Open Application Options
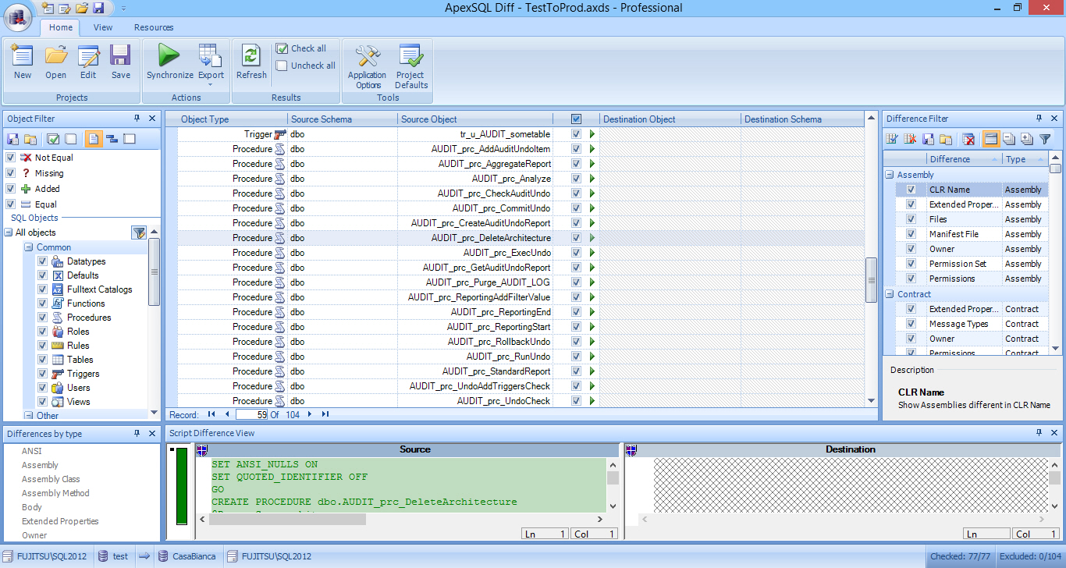Screen dimensions: 1066x568 point(368,67)
